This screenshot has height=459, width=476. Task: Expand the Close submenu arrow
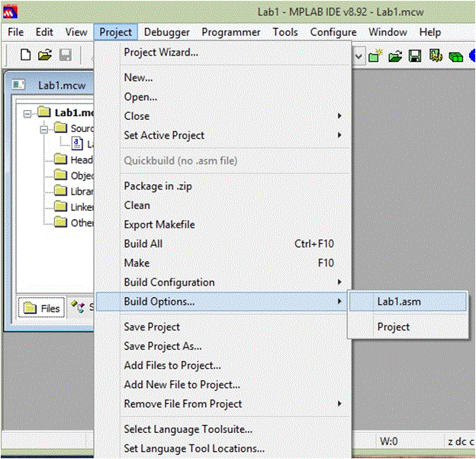click(x=339, y=116)
